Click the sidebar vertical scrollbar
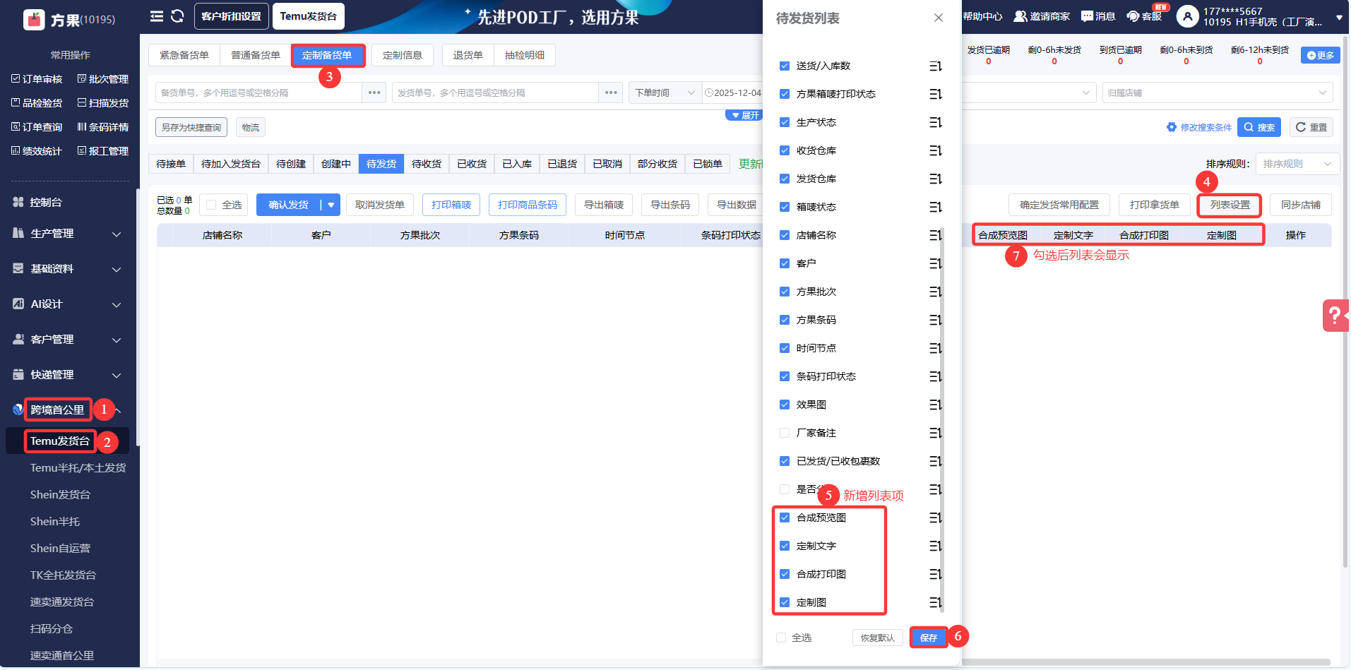Screen dimensions: 1351x670 tap(138, 318)
